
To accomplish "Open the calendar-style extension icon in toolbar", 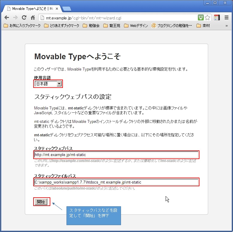I will tap(217, 18).
